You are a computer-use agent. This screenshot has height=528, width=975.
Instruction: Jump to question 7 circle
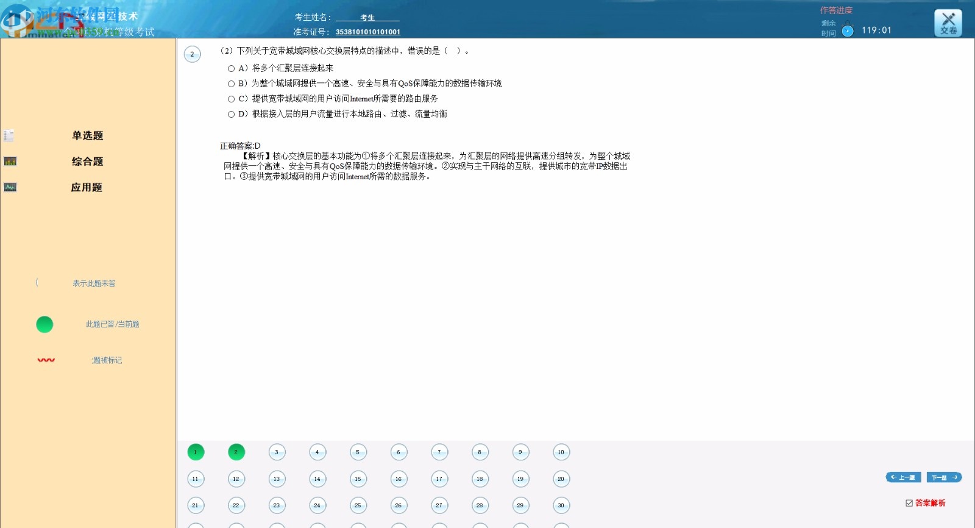439,452
